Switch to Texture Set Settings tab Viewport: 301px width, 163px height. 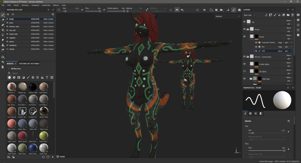pyautogui.click(x=29, y=64)
